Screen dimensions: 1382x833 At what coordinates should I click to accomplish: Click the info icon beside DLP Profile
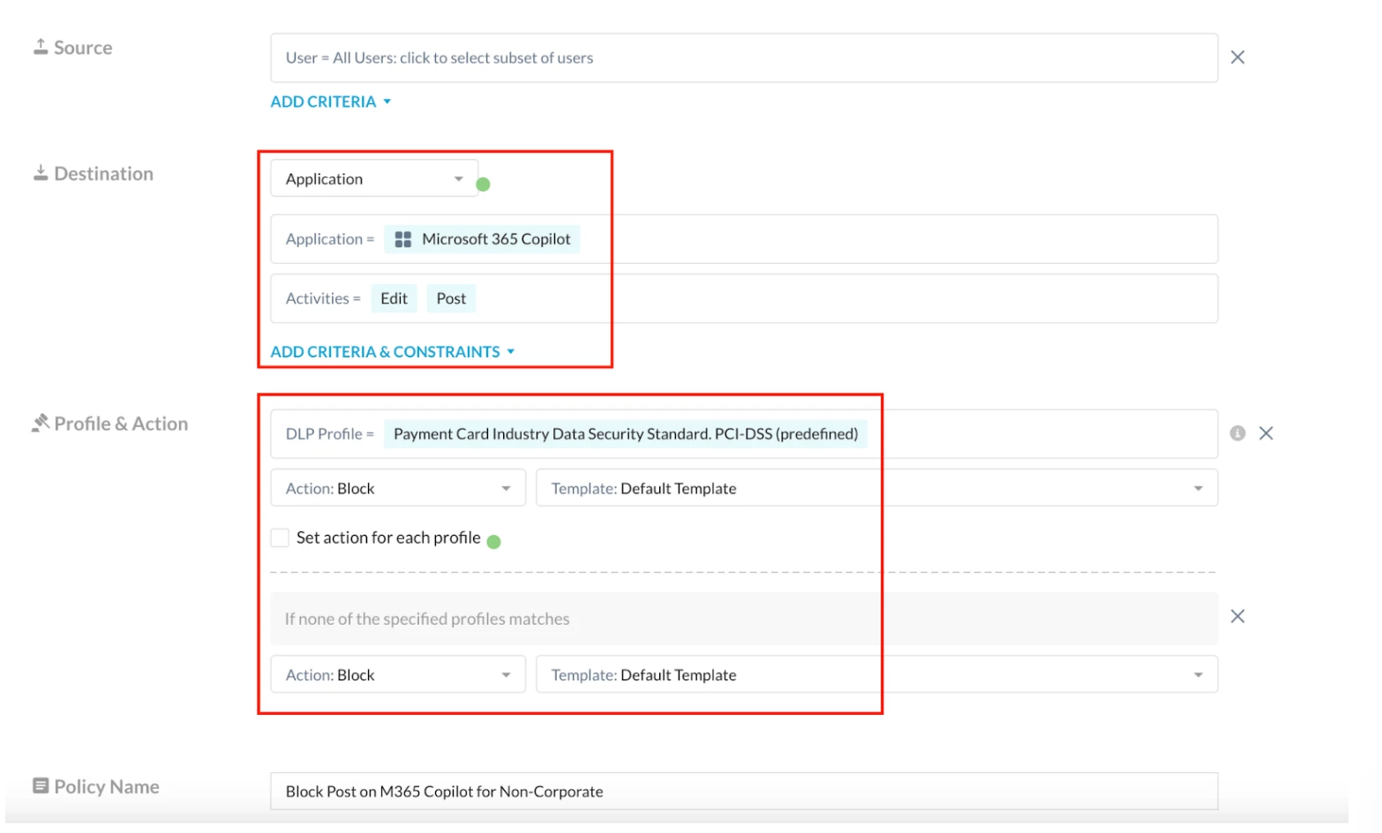click(1237, 433)
